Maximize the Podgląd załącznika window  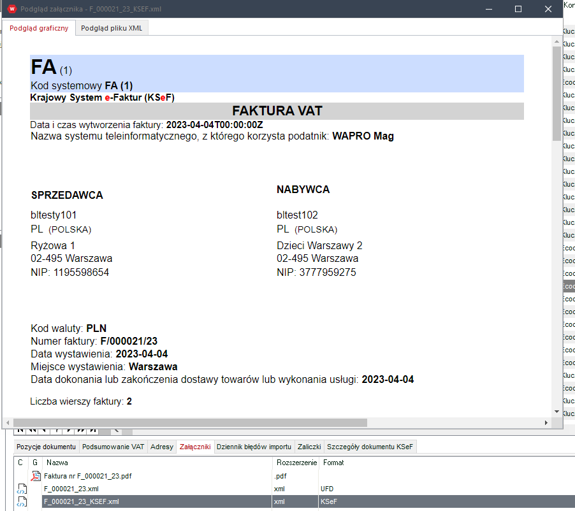[x=518, y=9]
